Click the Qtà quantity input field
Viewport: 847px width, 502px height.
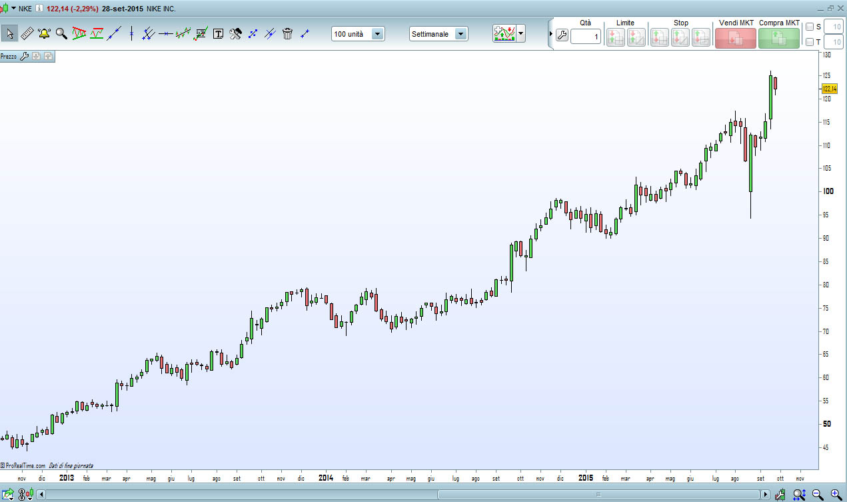586,37
